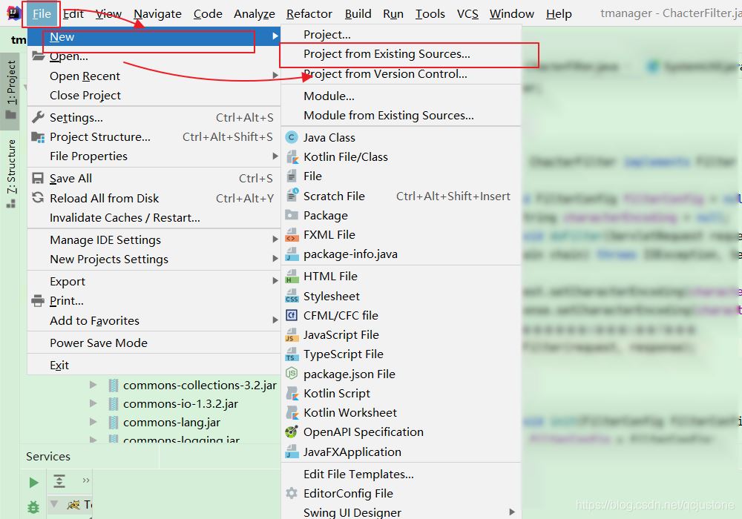The height and width of the screenshot is (519, 742).
Task: Click the TypeScript File icon
Action: pos(292,354)
